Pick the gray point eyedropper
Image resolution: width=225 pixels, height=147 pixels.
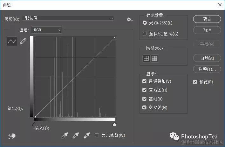coord(76,135)
